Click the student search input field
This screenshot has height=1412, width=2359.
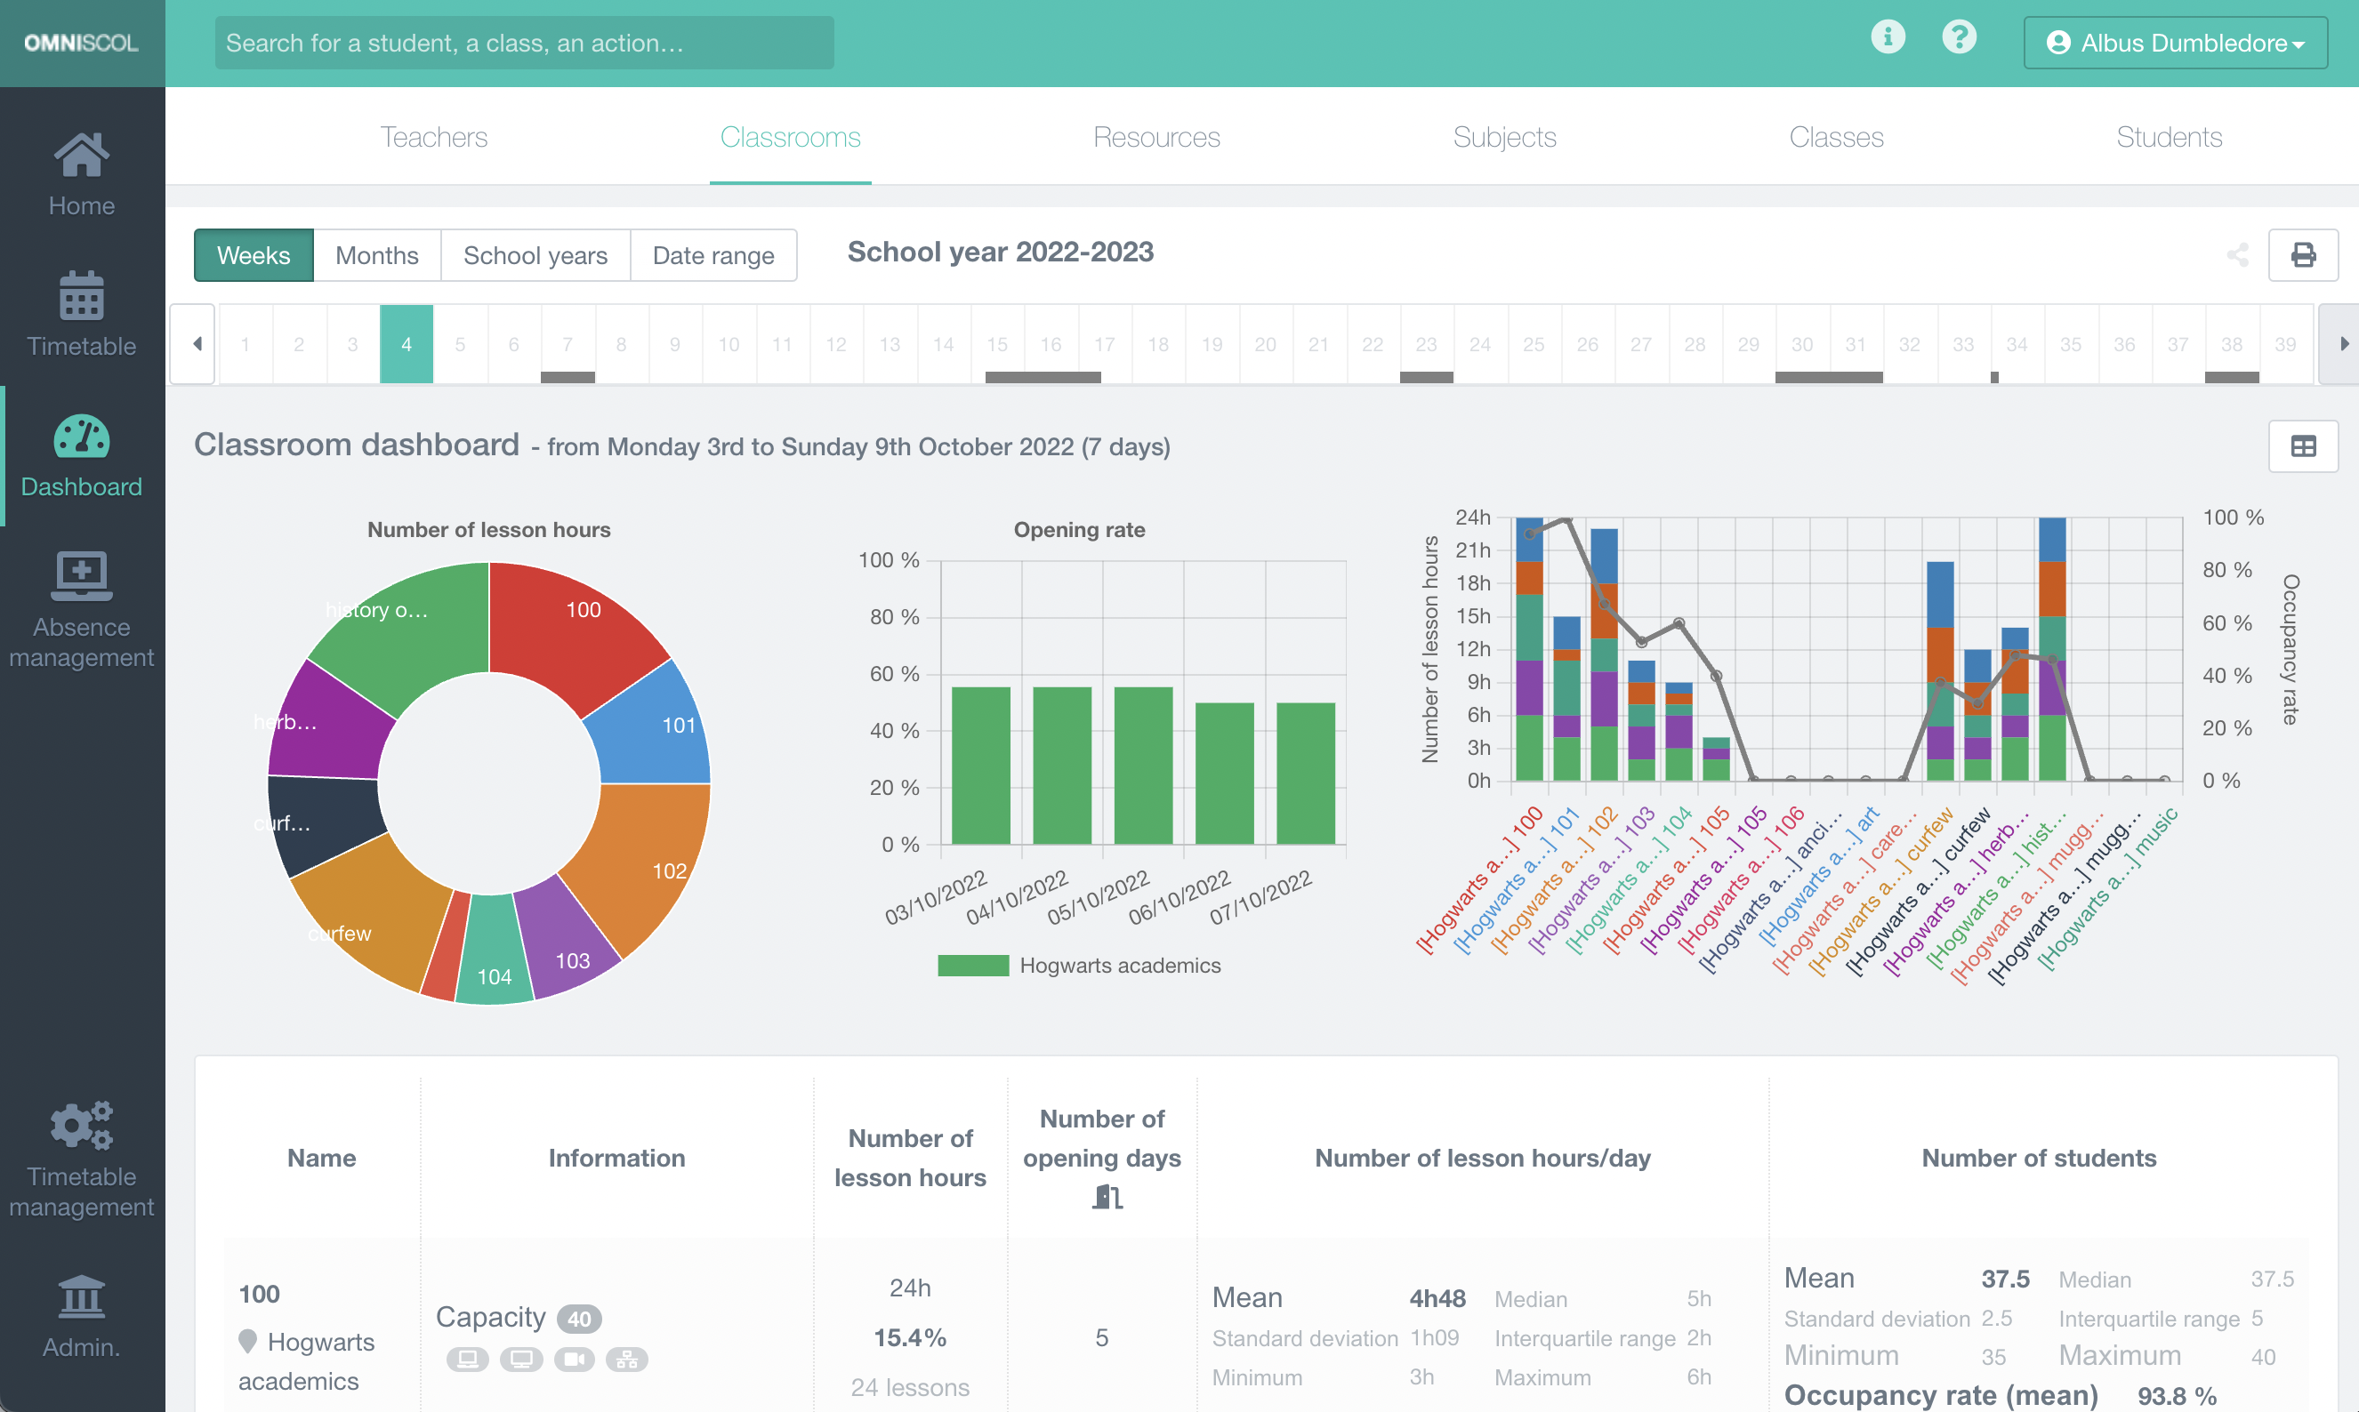point(524,42)
